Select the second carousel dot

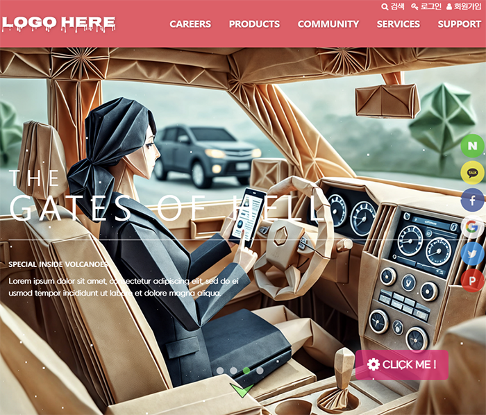233,371
